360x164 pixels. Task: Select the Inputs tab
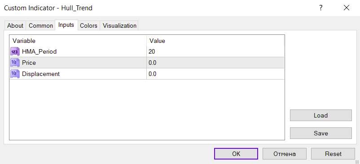(x=66, y=25)
